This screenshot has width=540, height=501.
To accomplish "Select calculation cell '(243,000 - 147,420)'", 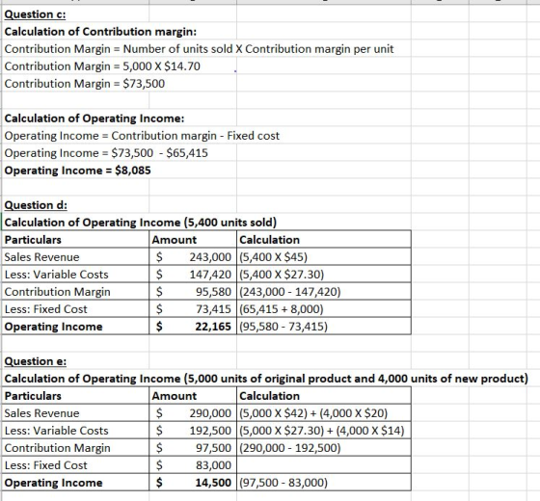I will [x=324, y=292].
